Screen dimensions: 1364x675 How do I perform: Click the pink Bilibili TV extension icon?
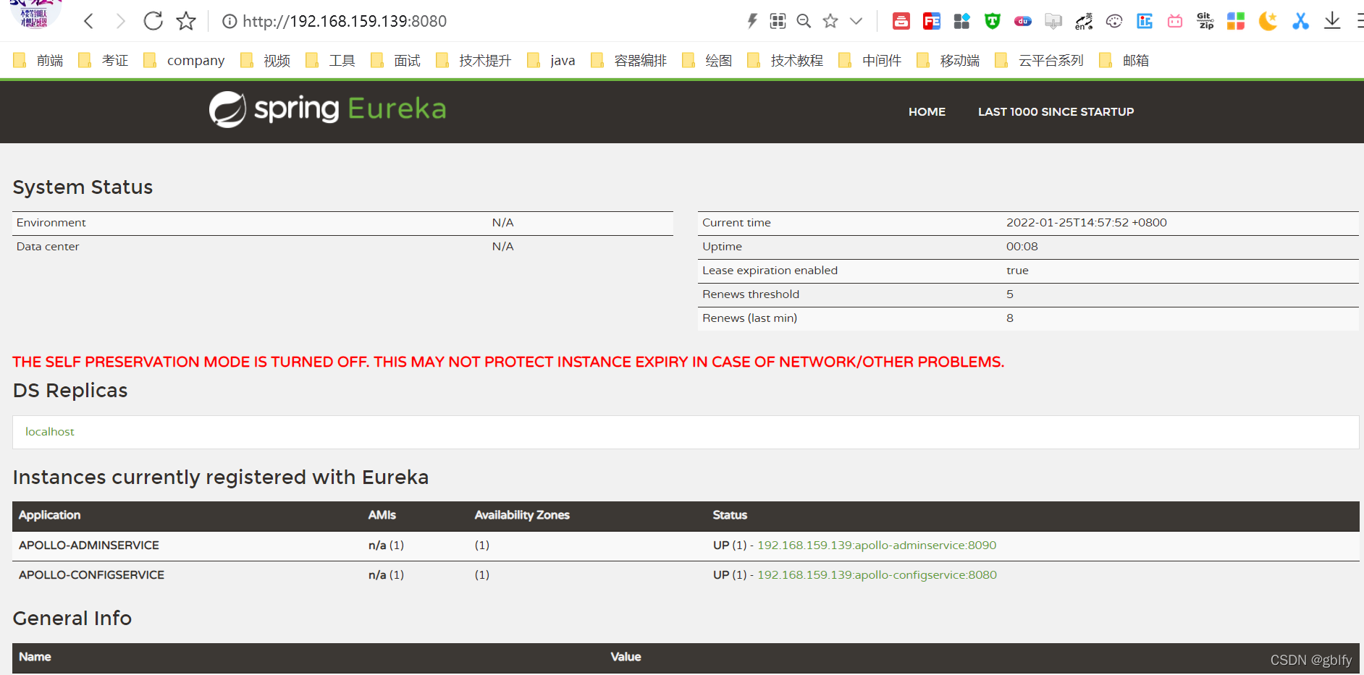click(x=1175, y=21)
